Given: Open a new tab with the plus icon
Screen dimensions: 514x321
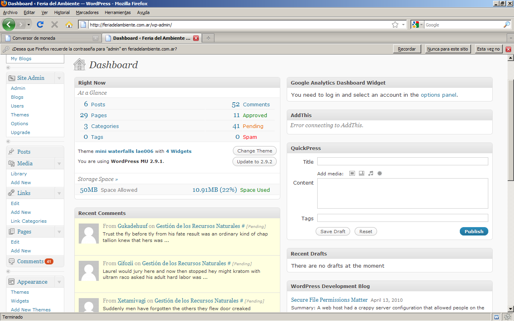Looking at the screenshot, I should point(208,38).
